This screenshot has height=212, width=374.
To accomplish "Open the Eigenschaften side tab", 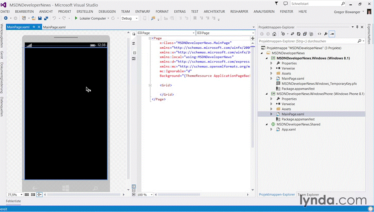I will pyautogui.click(x=369, y=34).
